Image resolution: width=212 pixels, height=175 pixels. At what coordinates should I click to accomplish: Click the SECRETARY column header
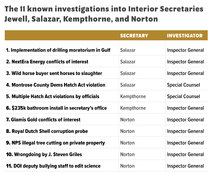pos(134,36)
